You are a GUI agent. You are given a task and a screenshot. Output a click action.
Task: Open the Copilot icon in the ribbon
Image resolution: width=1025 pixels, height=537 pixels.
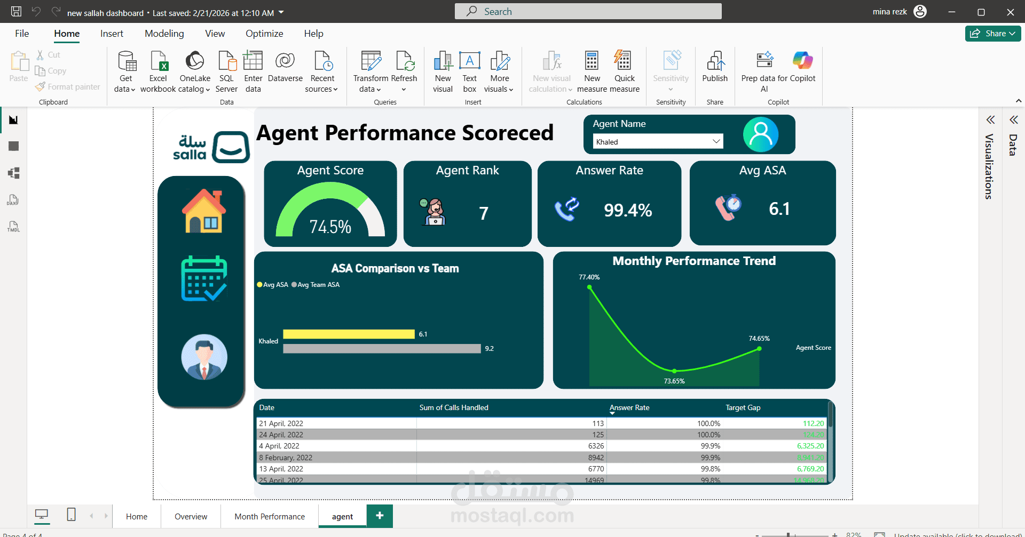point(802,60)
